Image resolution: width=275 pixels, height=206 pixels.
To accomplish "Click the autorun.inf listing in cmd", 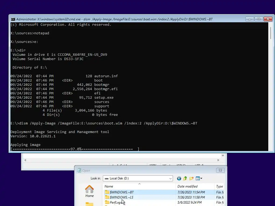I will pos(64,76).
